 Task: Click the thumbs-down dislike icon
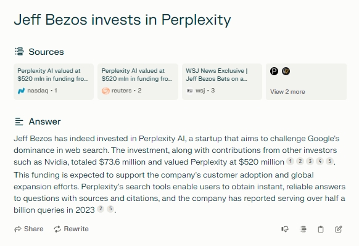[285, 229]
